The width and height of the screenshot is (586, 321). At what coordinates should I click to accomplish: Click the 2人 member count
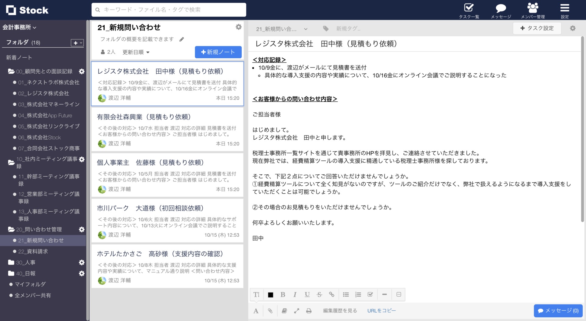108,52
